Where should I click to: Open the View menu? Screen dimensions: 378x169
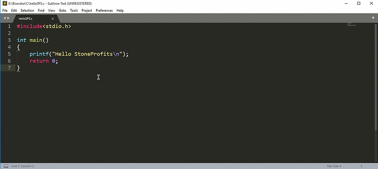click(52, 11)
